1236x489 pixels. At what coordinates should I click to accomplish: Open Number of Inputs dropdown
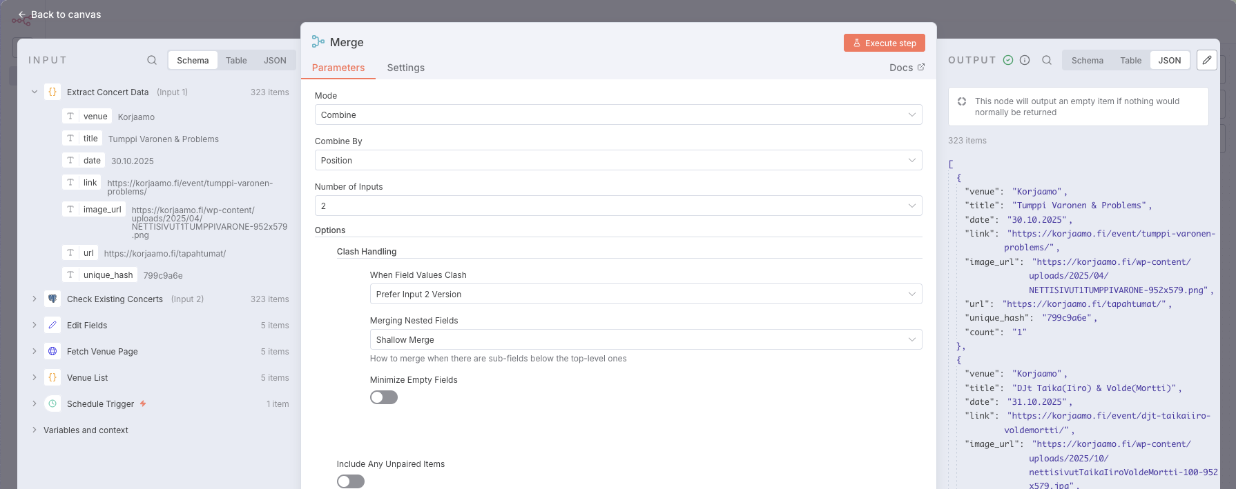click(x=618, y=206)
